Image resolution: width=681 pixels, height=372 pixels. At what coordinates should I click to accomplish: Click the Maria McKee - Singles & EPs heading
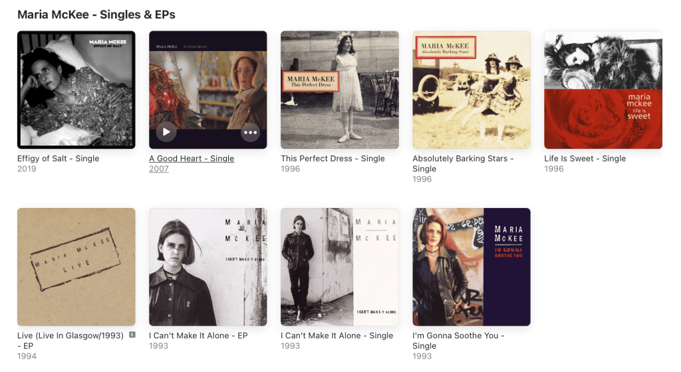coord(96,15)
